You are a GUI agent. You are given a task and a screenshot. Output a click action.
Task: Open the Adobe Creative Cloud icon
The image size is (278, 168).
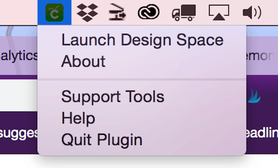(x=149, y=12)
